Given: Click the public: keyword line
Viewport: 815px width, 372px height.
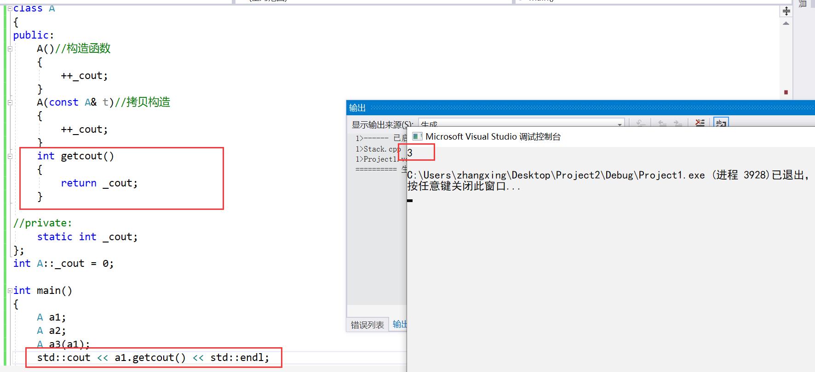Looking at the screenshot, I should [x=34, y=35].
